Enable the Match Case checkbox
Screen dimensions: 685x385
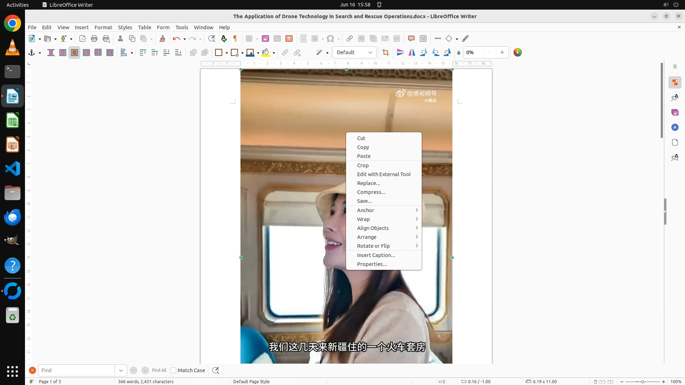point(173,370)
